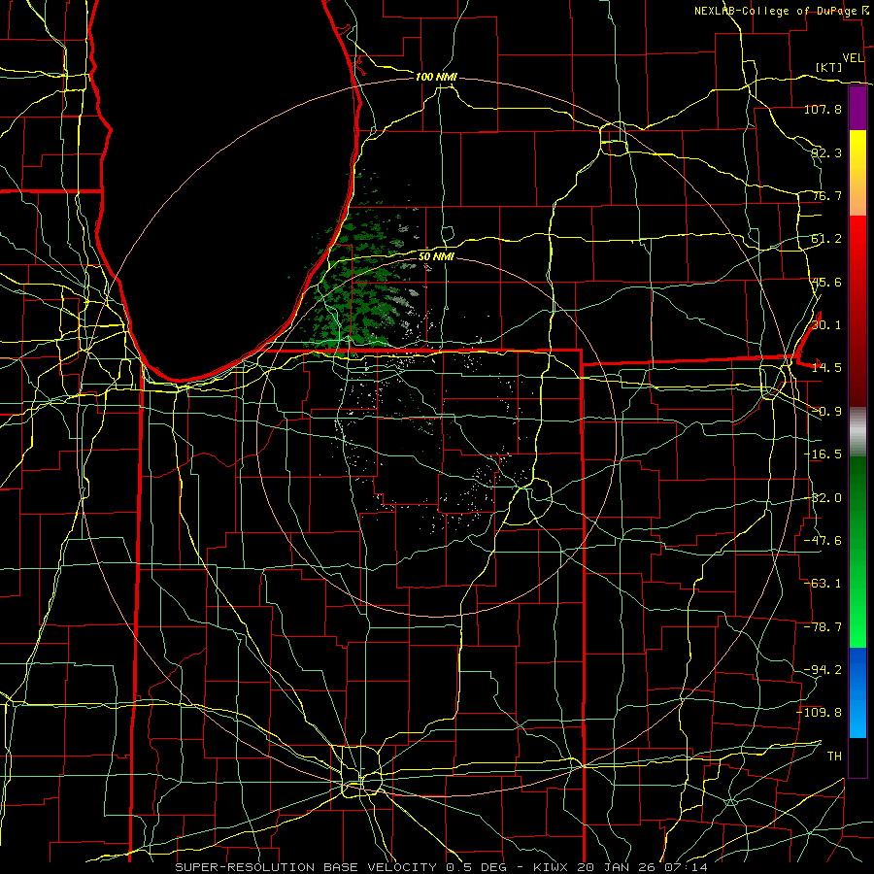The image size is (874, 874).
Task: Select the 45.6 legend value
Action: pos(826,282)
